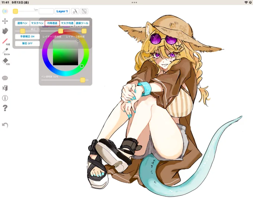Screen dimensions: 253x201
Task: Switch to 通常ペン pen mode
Action: (x=22, y=23)
